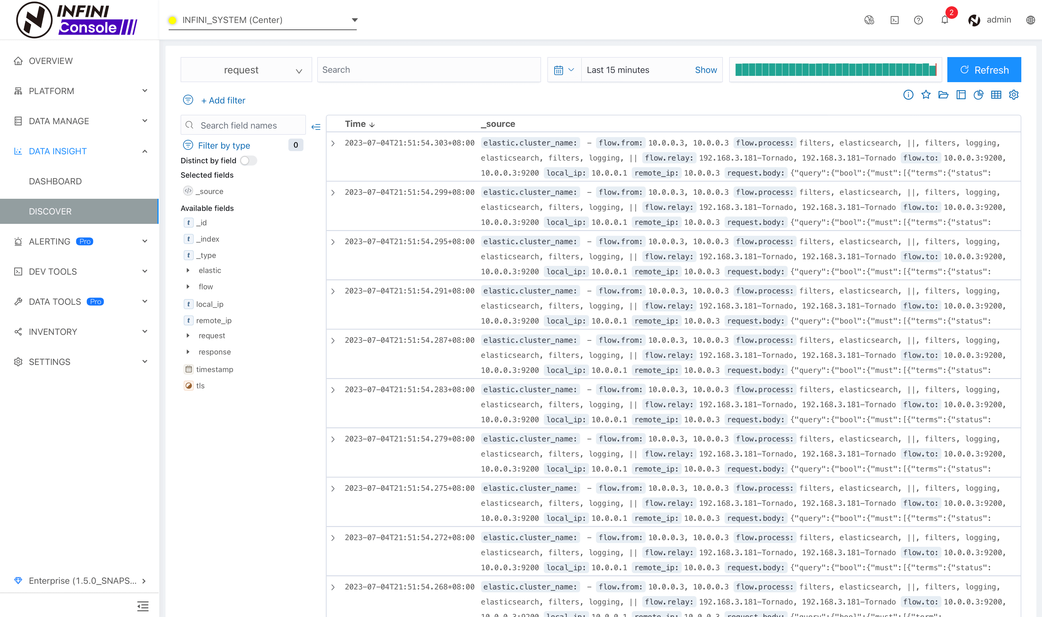Click the Filter by type link

point(224,145)
